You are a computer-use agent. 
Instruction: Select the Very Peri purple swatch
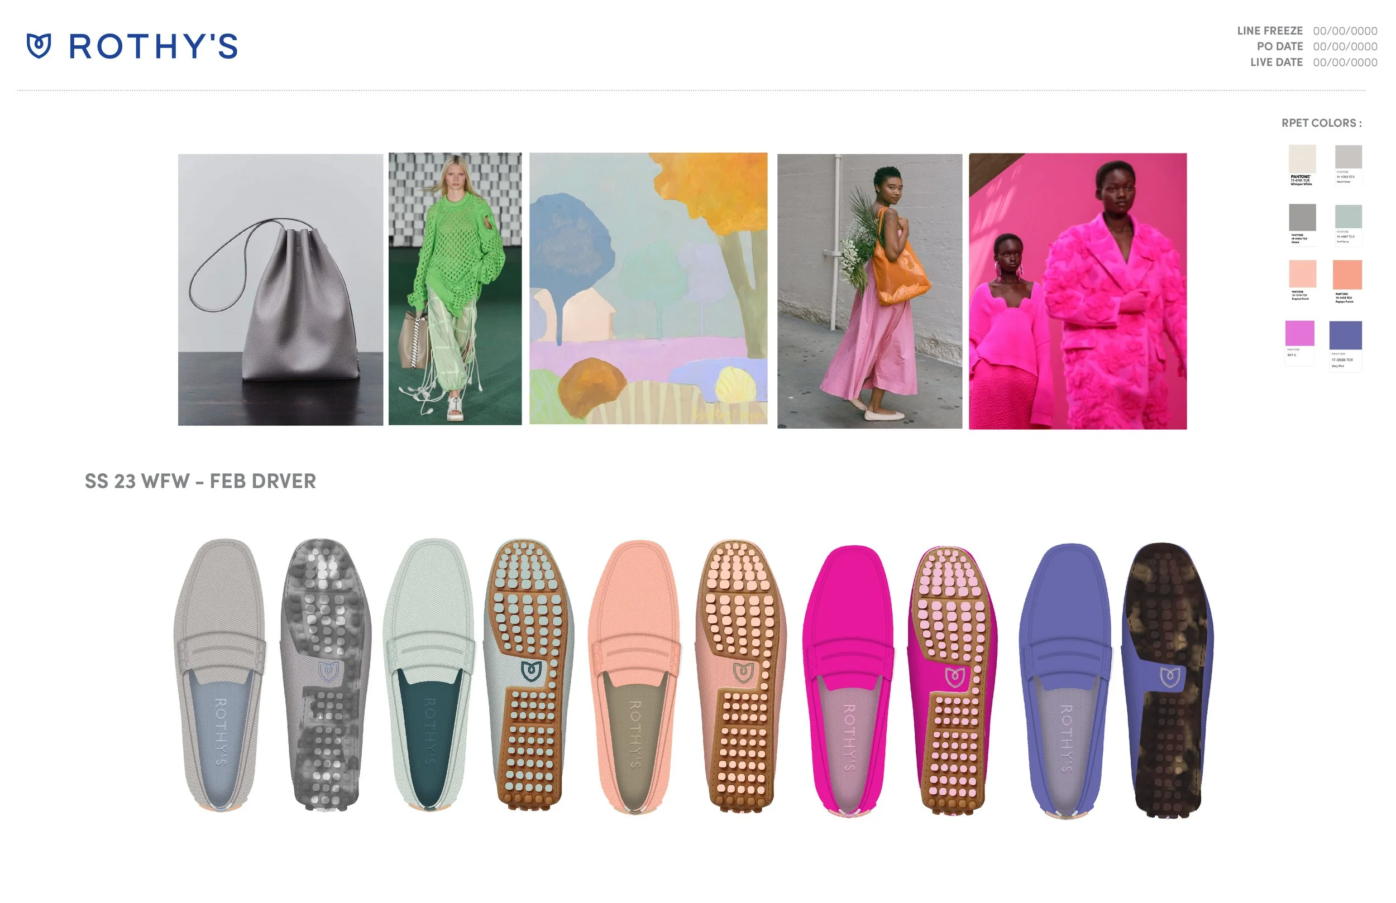coord(1346,336)
